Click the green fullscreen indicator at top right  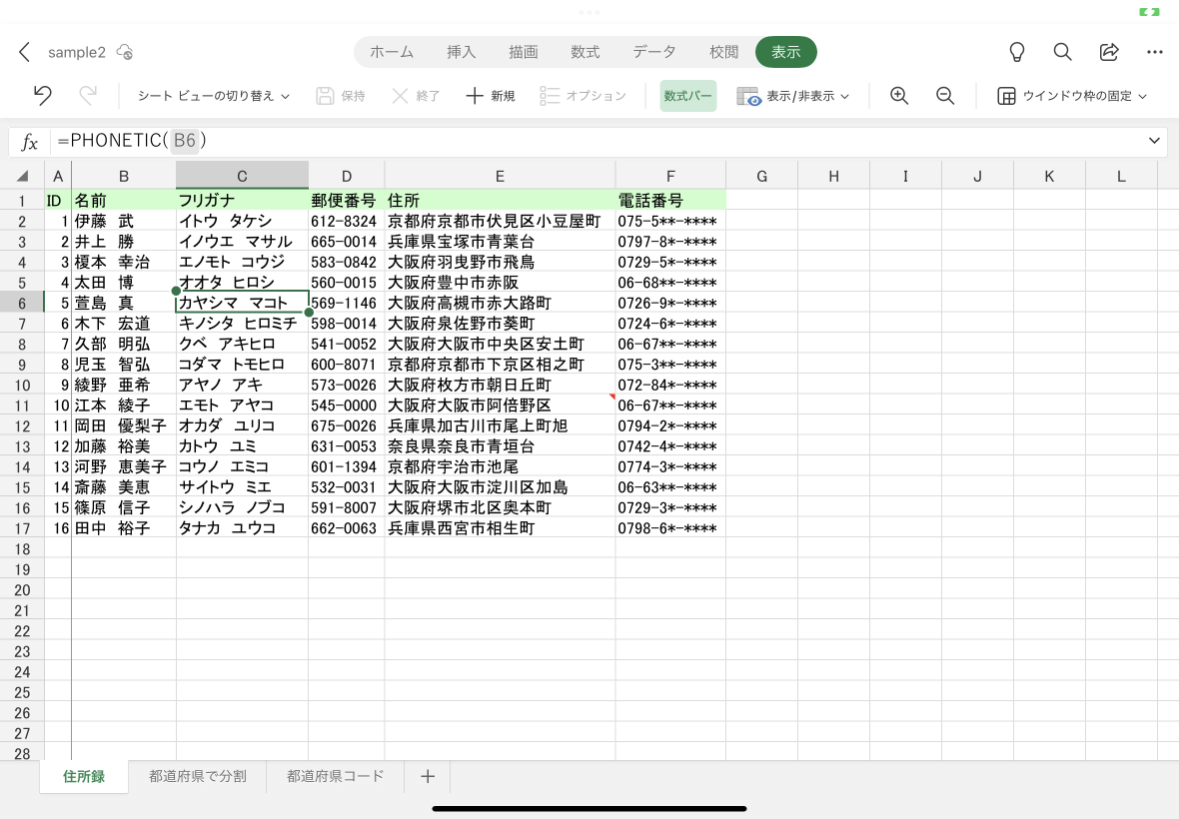coord(1149,12)
